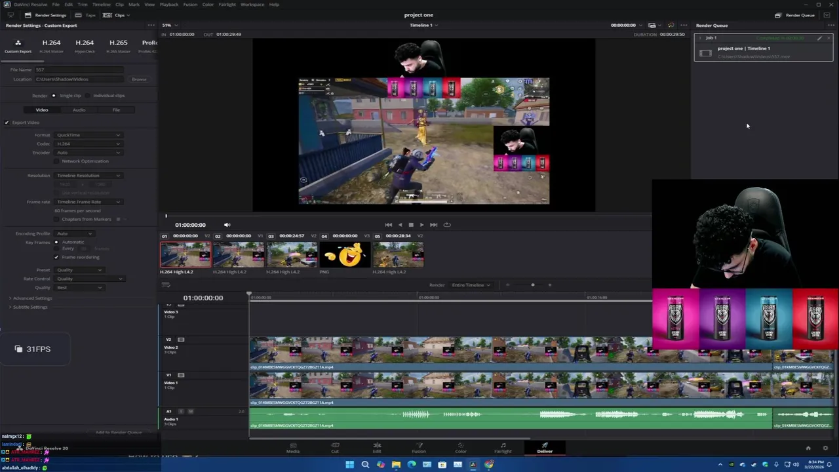Open the Timeline menu in menu bar
This screenshot has height=472, width=839.
pos(101,5)
